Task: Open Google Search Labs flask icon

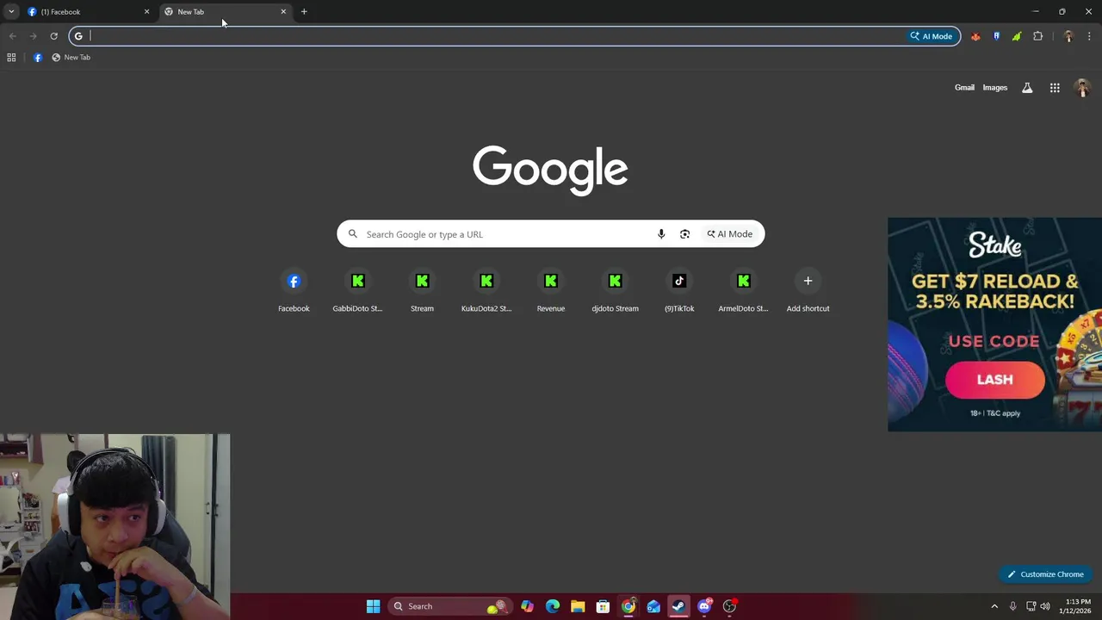Action: pyautogui.click(x=1027, y=88)
